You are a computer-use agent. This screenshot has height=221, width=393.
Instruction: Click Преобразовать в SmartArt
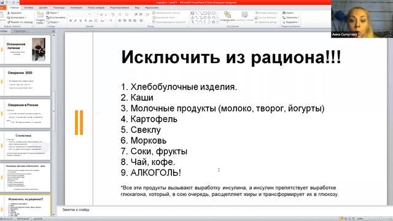169,22
